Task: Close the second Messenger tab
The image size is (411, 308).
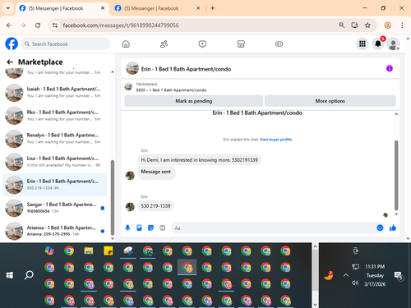Action: tap(198, 8)
